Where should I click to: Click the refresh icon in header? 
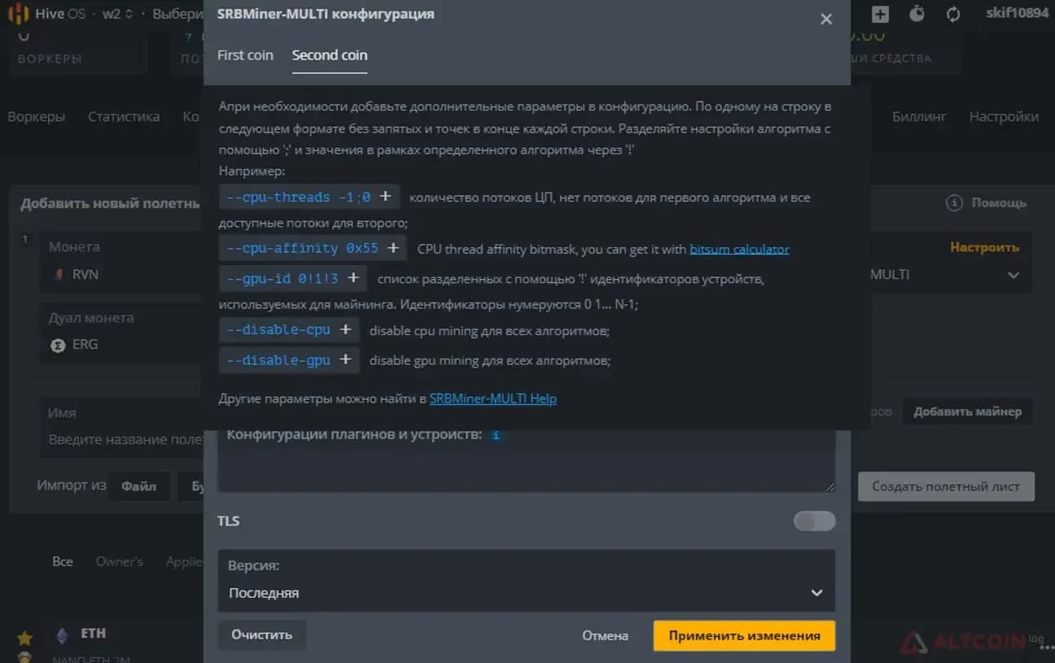pyautogui.click(x=953, y=14)
